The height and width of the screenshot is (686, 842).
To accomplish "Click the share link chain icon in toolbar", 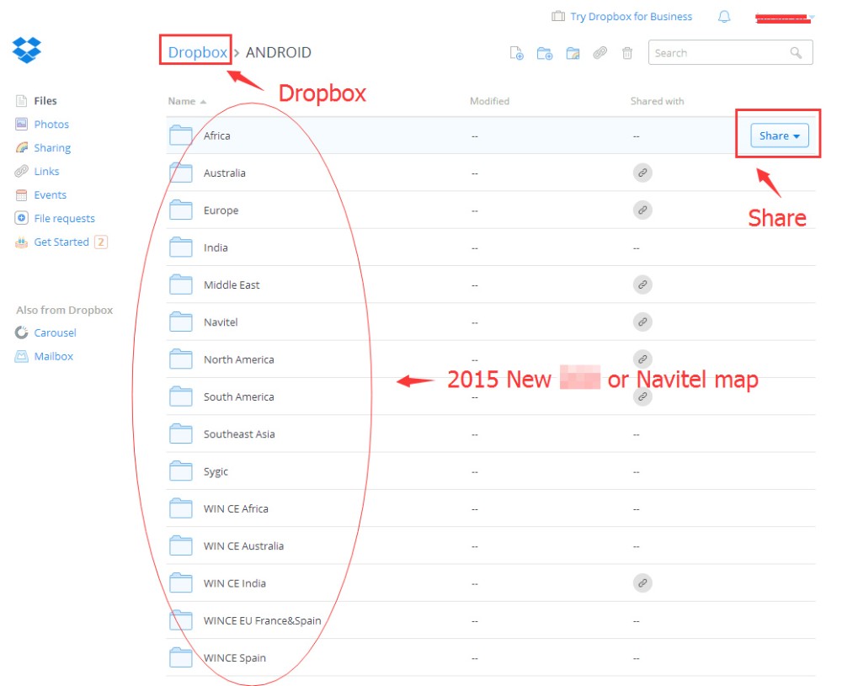I will 600,53.
